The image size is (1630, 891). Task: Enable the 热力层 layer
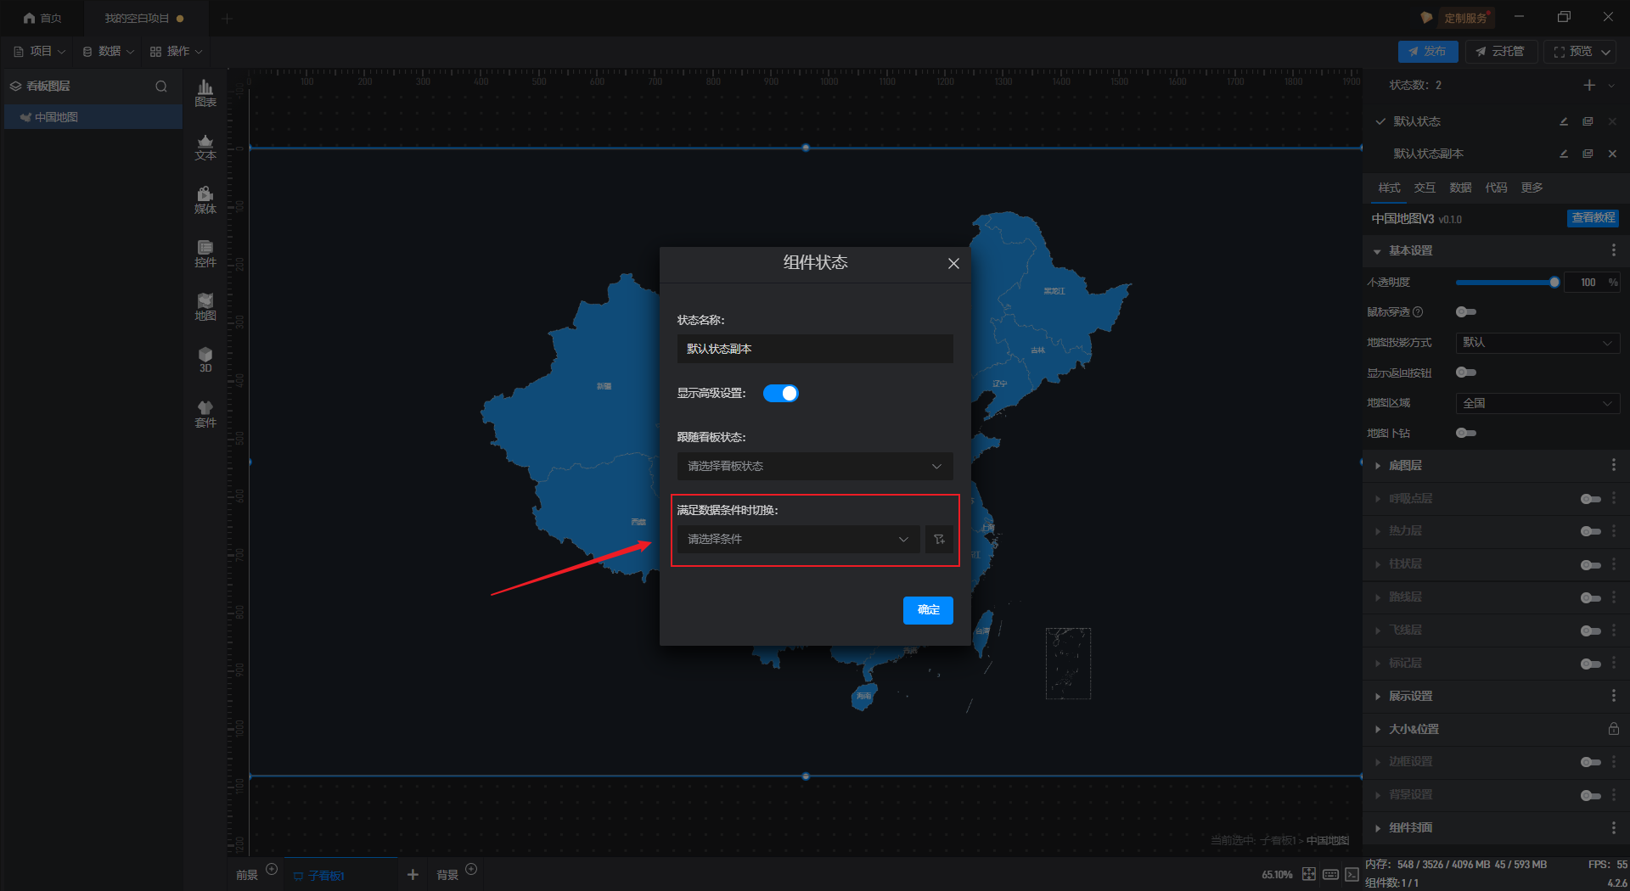[1591, 531]
